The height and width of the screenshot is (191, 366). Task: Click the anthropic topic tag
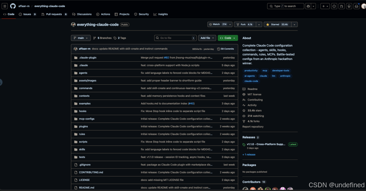coord(285,76)
